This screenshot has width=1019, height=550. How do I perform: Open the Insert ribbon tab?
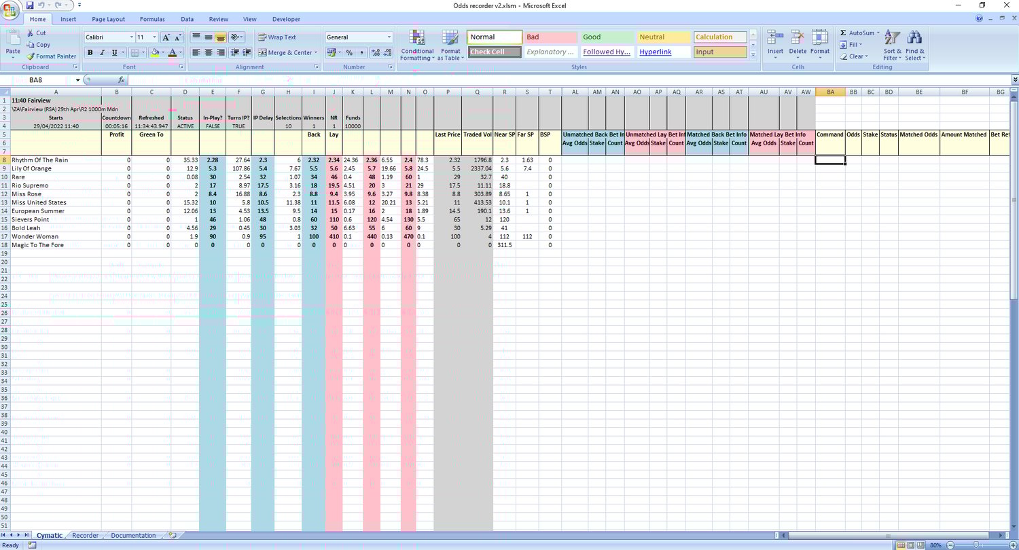(68, 19)
